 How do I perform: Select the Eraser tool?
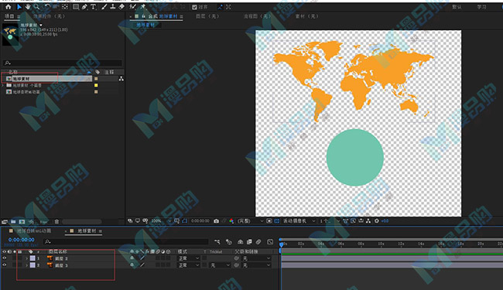[121, 7]
